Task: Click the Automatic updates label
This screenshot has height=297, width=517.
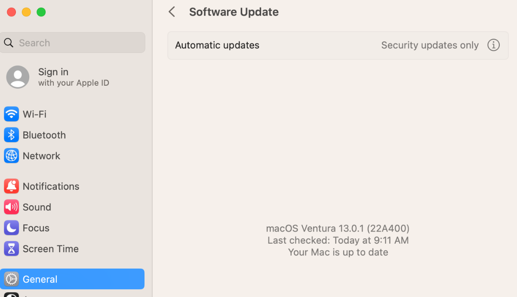Action: point(217,45)
